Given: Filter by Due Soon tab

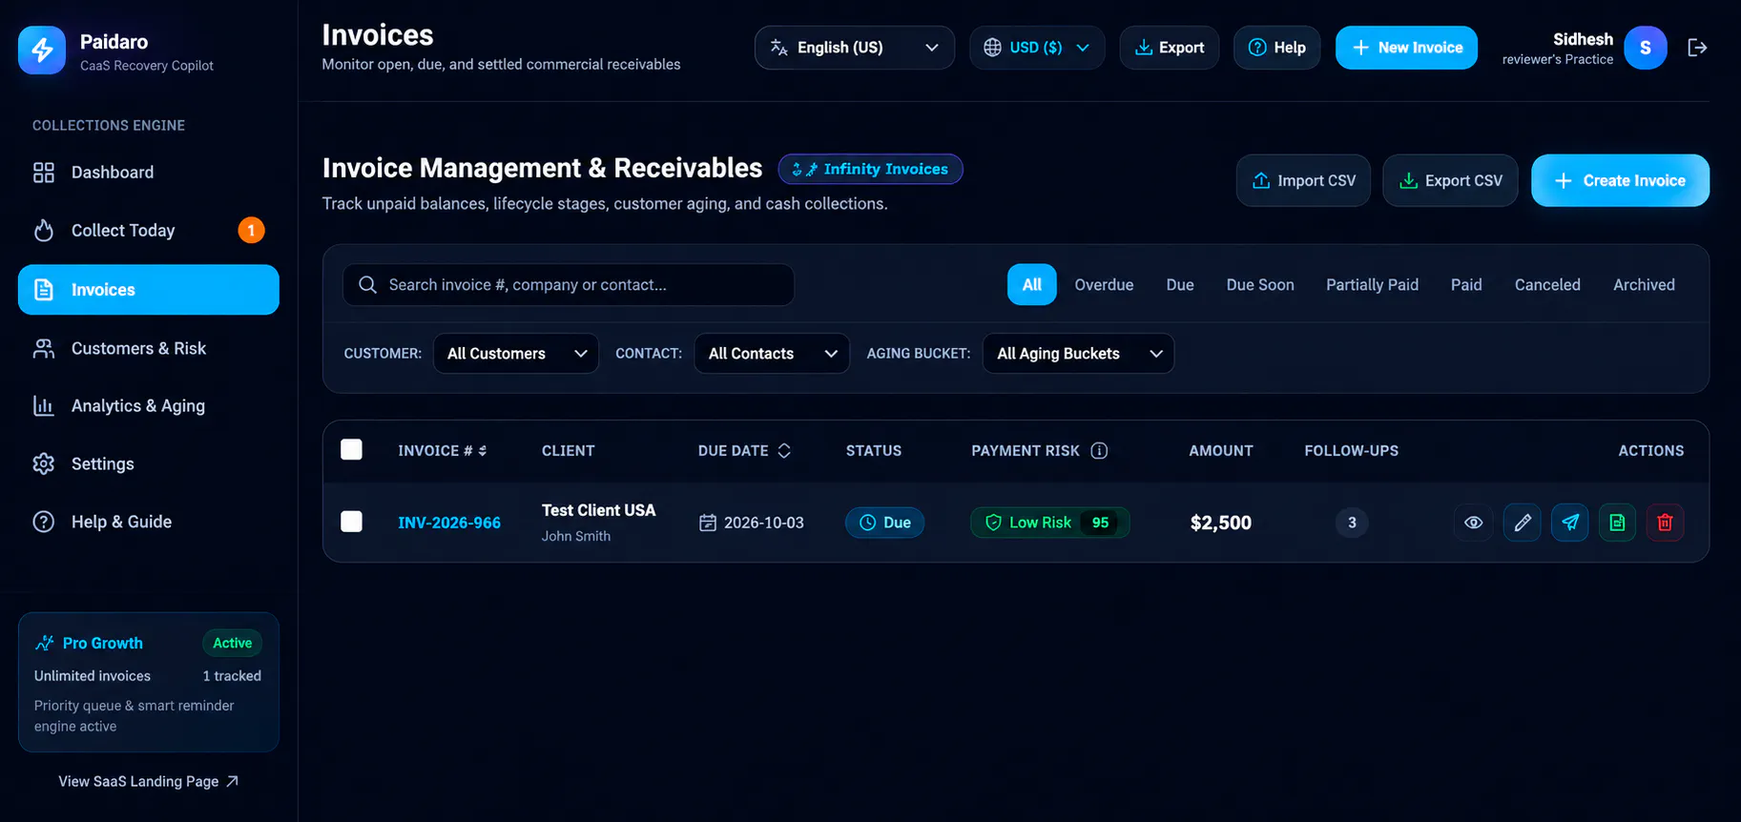Looking at the screenshot, I should click(x=1260, y=285).
